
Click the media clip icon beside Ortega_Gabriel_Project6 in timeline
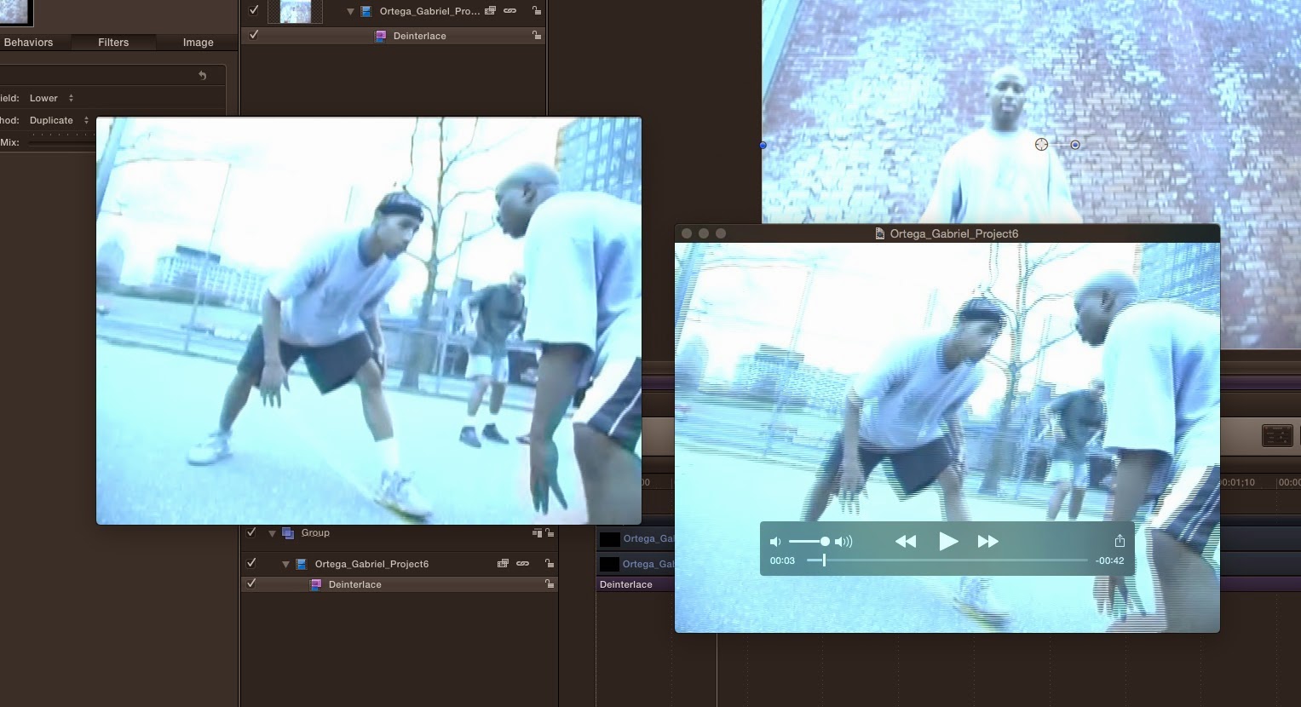click(x=301, y=563)
